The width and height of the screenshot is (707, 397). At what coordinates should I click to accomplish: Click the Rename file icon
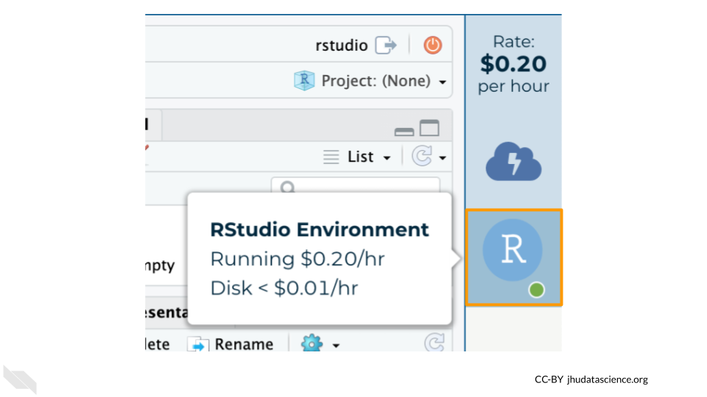(198, 345)
